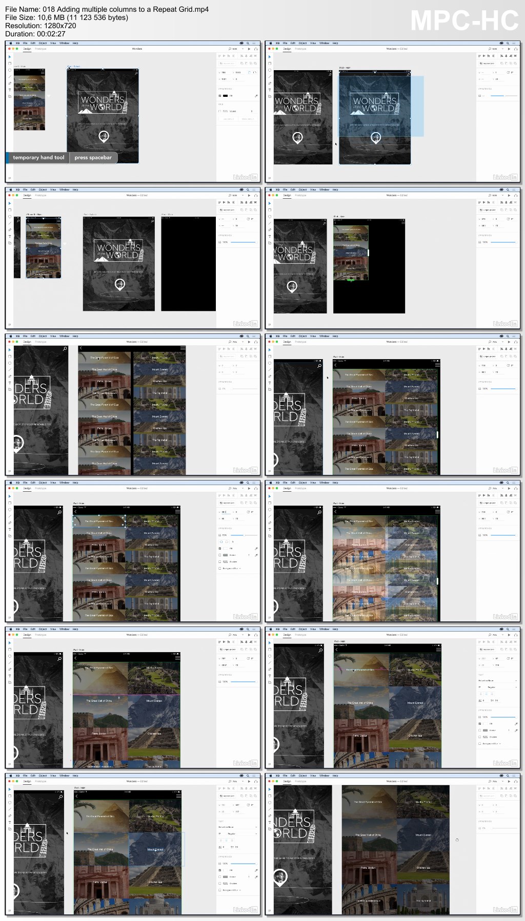Screen dimensions: 525x921
Task: Click the back arrow in seventh frame artboard
Action: (x=75, y=511)
